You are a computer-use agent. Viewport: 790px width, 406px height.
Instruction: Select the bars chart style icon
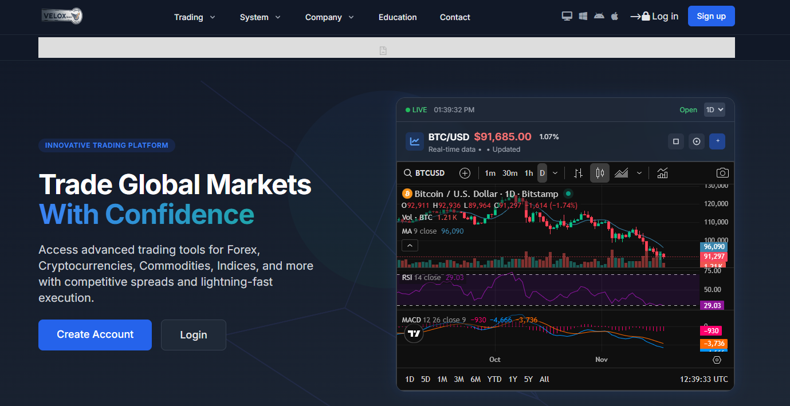tap(579, 173)
